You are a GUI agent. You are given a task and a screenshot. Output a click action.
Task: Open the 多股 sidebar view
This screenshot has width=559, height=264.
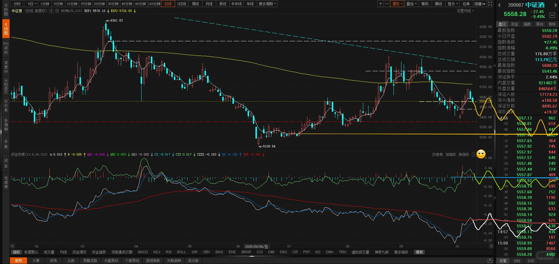coord(6,144)
